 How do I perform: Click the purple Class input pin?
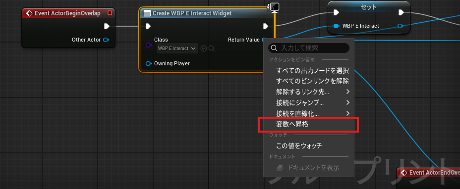click(x=148, y=45)
